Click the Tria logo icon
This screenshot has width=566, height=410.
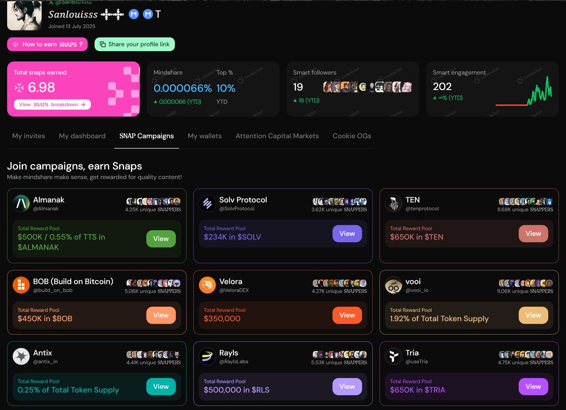pyautogui.click(x=393, y=357)
